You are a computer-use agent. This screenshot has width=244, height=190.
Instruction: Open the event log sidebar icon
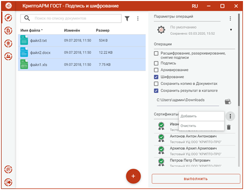(8, 170)
